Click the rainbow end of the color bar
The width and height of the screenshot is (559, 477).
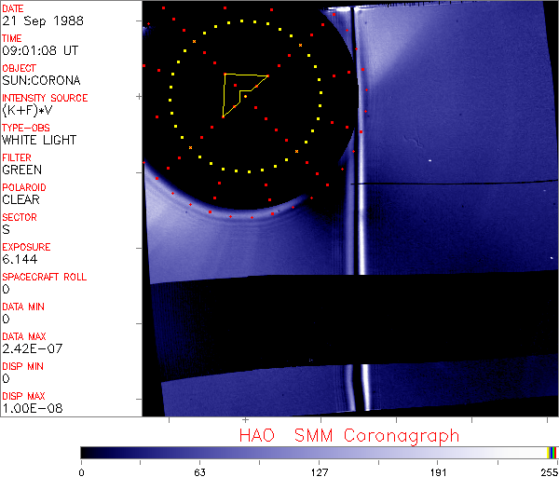[x=552, y=453]
